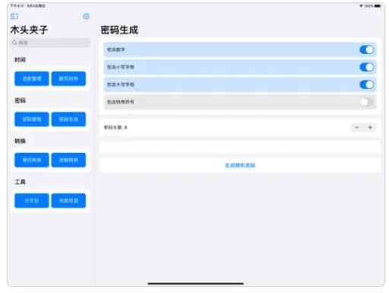This screenshot has height=293, width=389.
Task: Open 密码管理 in the sidebar
Action: click(x=32, y=119)
